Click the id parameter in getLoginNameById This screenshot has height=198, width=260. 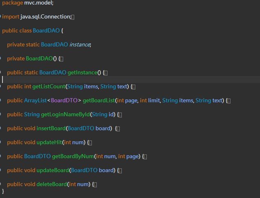point(111,114)
